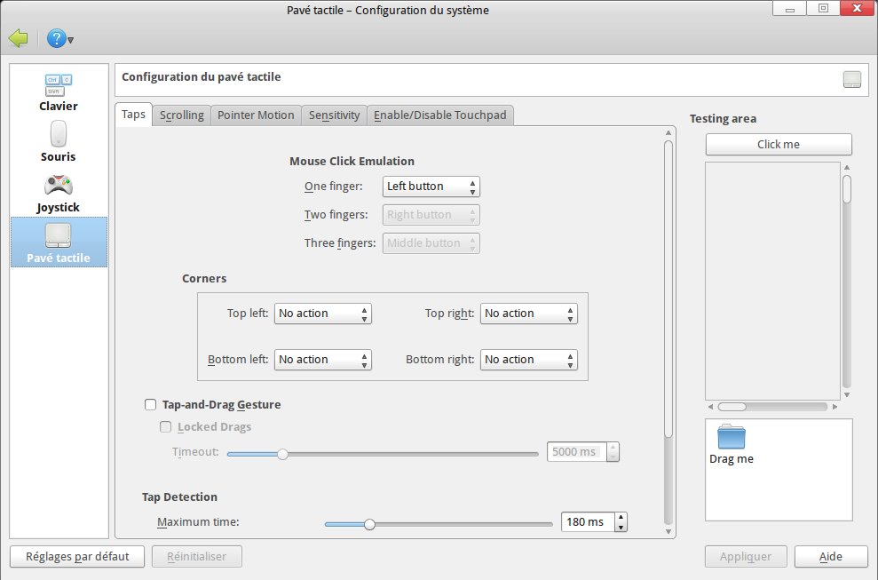The width and height of the screenshot is (878, 580).
Task: Select the Clavier keyboard icon
Action: [58, 85]
